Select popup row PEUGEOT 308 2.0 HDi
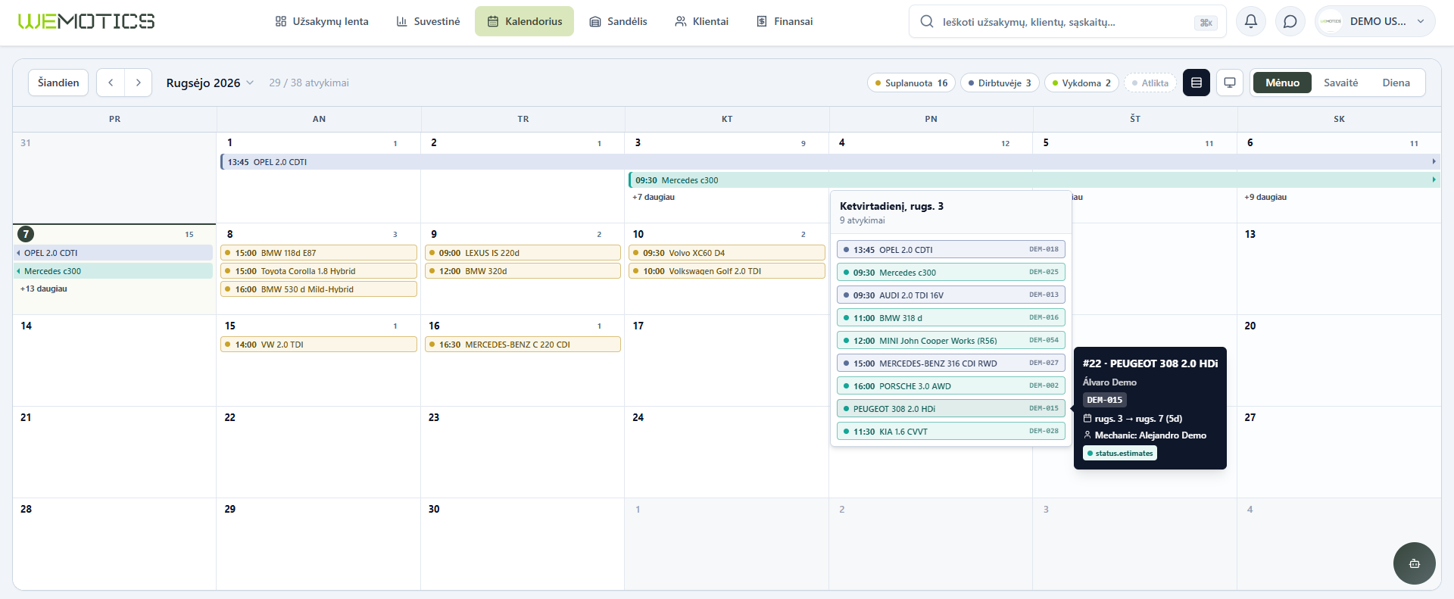Viewport: 1454px width, 599px height. click(x=951, y=408)
